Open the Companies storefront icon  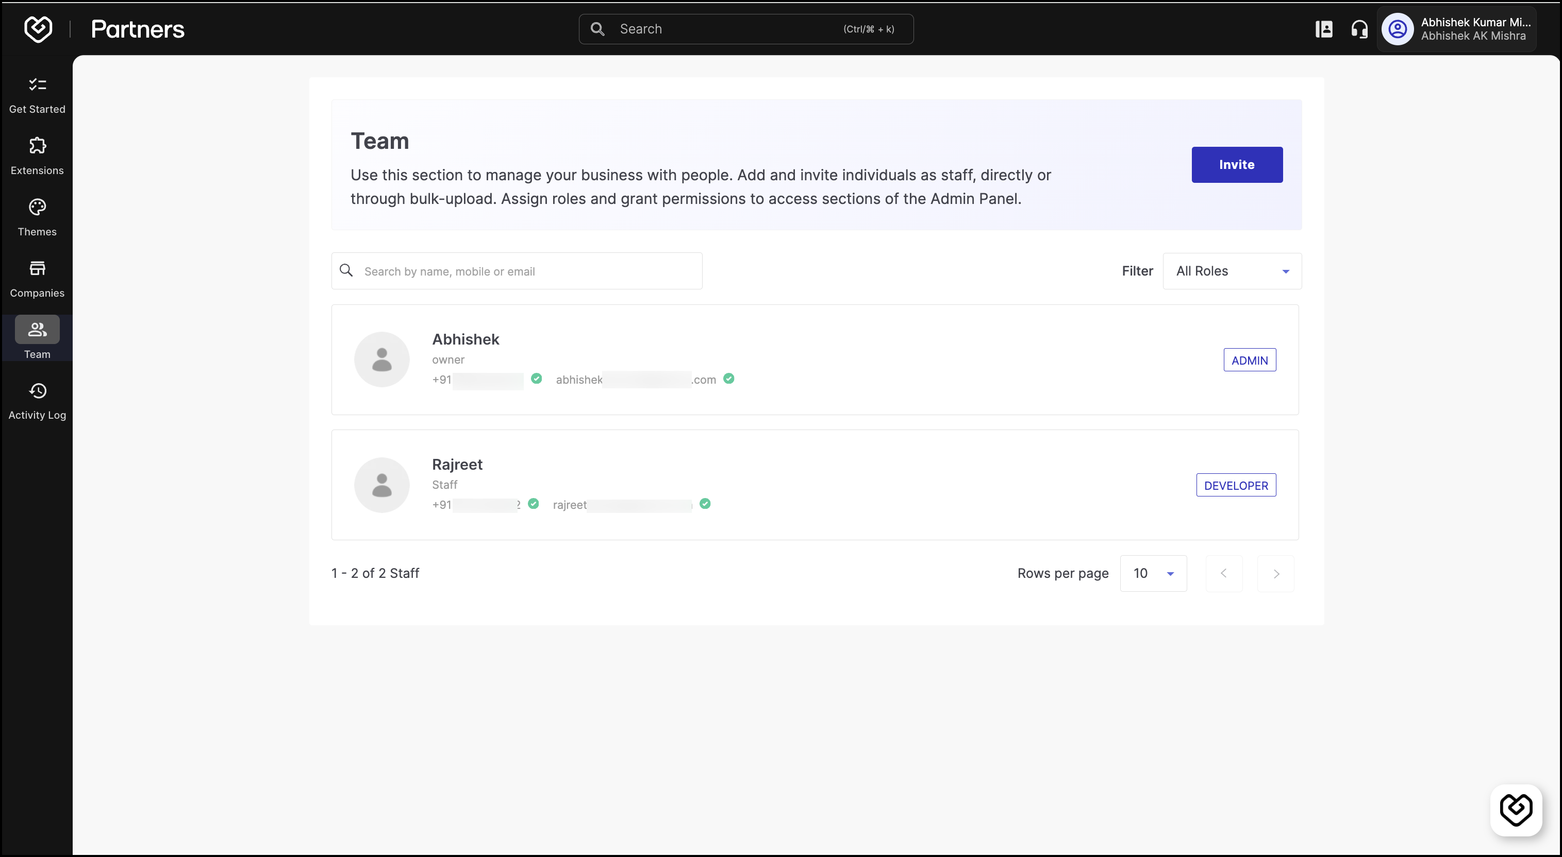38,268
